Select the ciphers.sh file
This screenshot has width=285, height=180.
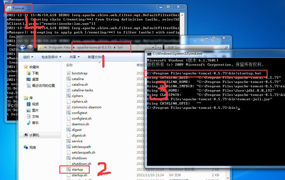(79, 101)
